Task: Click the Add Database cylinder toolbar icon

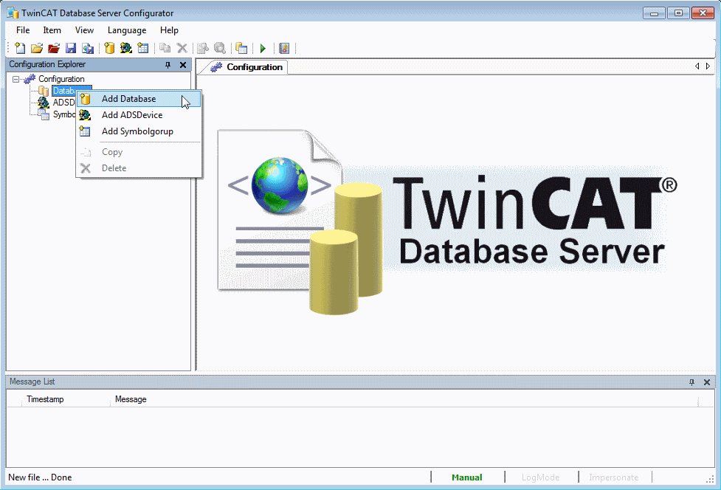Action: 109,48
